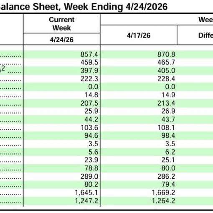Click the 870.8 value under 4/17/26

point(166,54)
